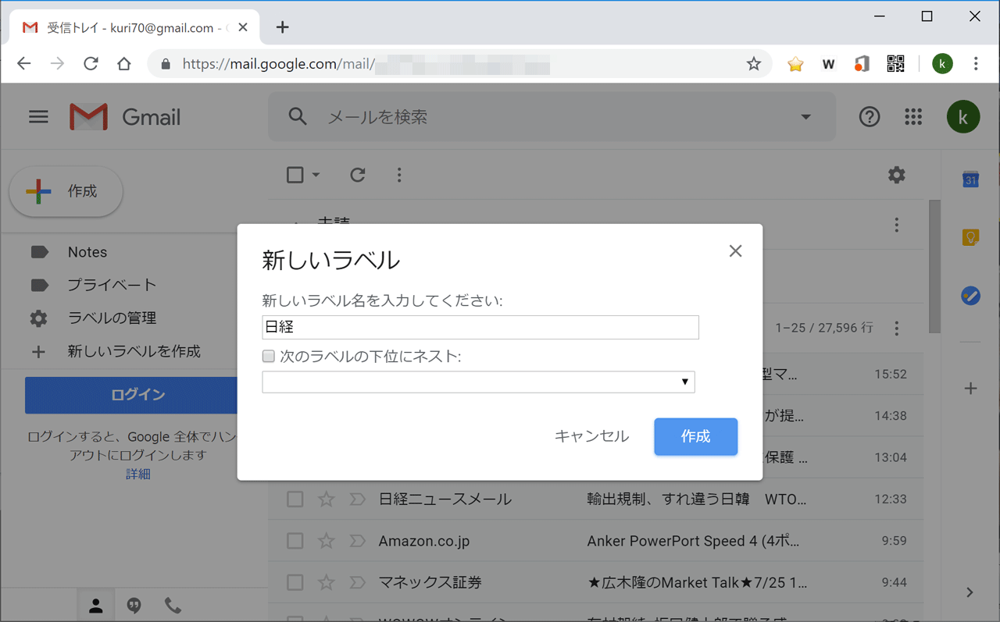Open the Anker PowerPort Speed 4 email subject
1000x622 pixels.
(693, 541)
